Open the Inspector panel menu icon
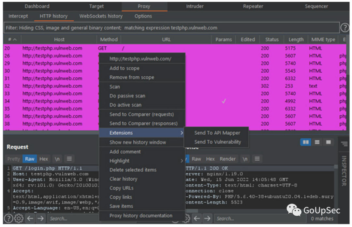The height and width of the screenshot is (227, 352). 344,144
